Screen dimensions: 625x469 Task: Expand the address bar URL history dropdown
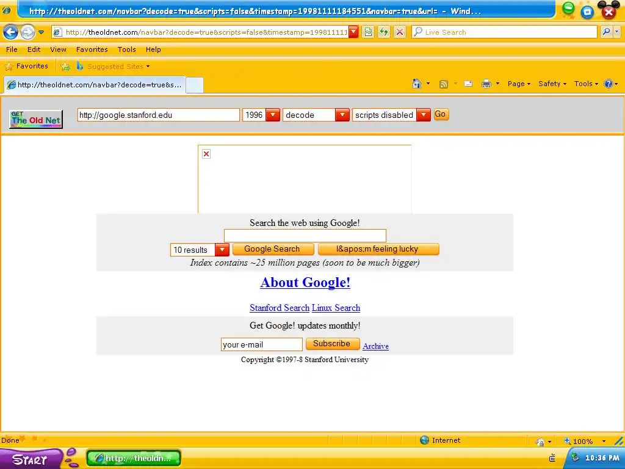tap(353, 32)
